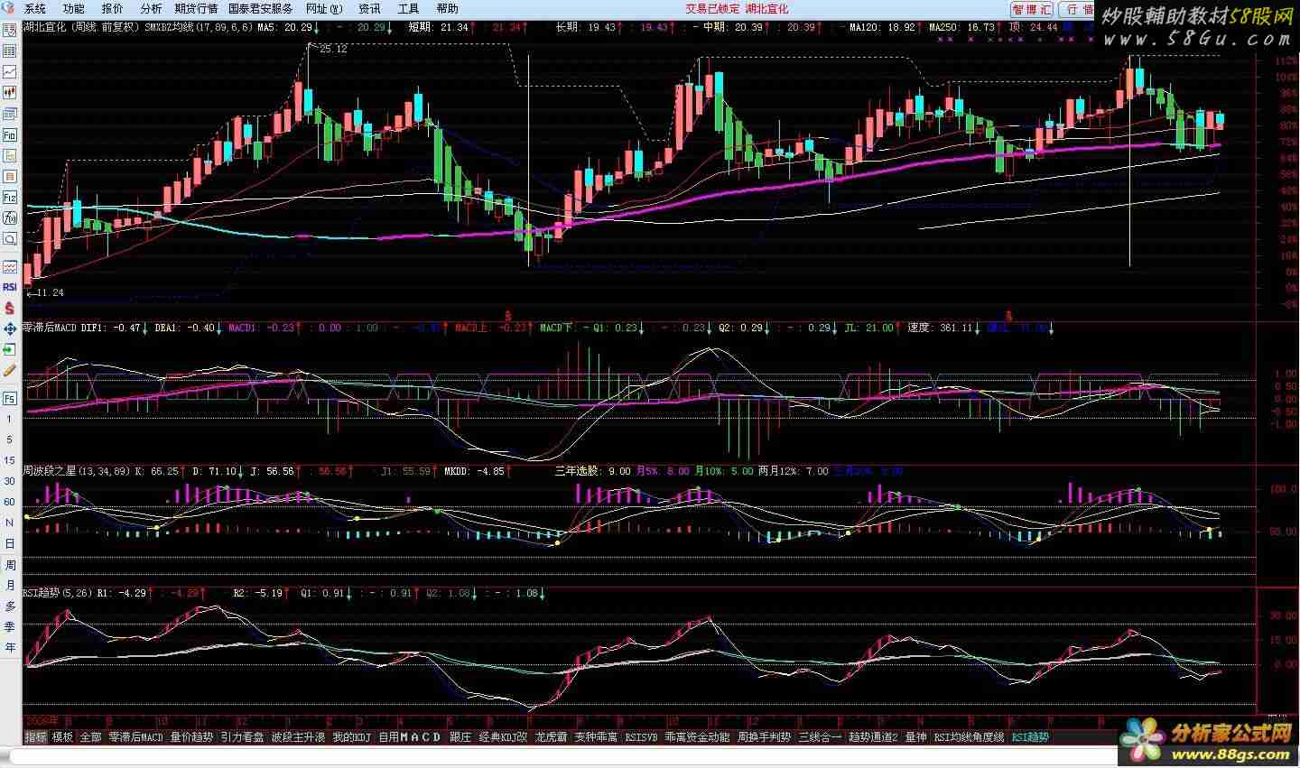Image resolution: width=1300 pixels, height=768 pixels.
Task: Click the f(x) formula icon in left sidebar
Action: (x=10, y=217)
